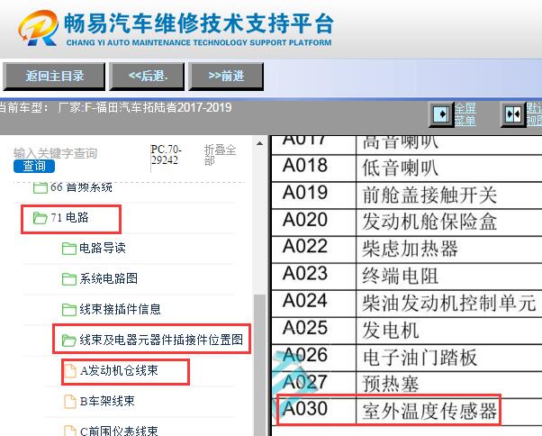This screenshot has width=542, height=436.
Task: Open the 电路导读 entry
Action: [103, 248]
